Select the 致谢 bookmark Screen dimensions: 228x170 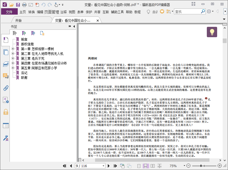(24, 78)
